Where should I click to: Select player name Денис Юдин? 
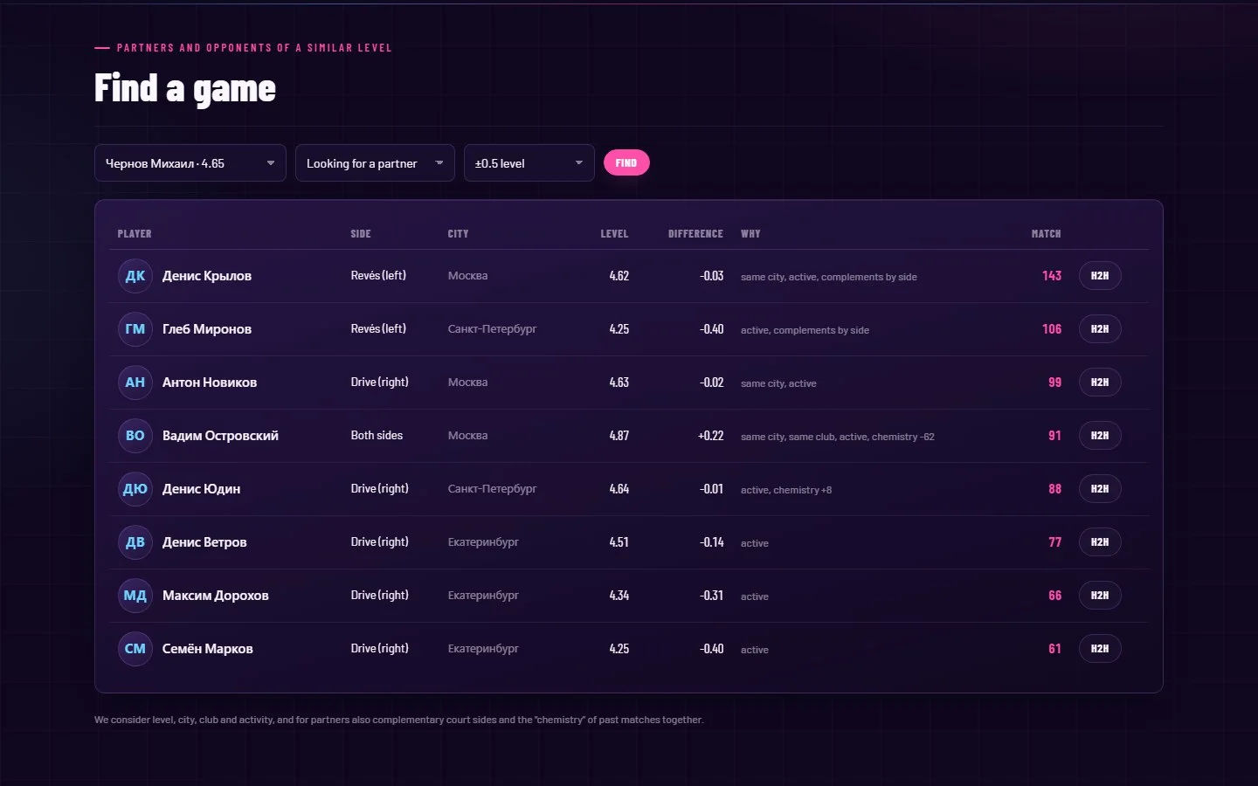(x=201, y=489)
